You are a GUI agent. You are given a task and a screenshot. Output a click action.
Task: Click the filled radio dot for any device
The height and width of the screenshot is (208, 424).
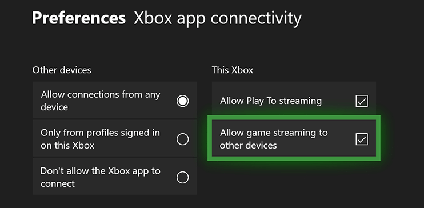pos(182,101)
